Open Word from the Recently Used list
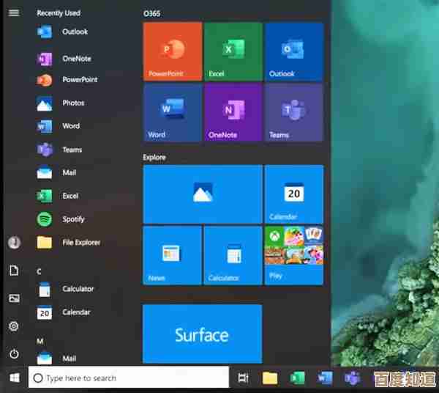 click(58, 126)
